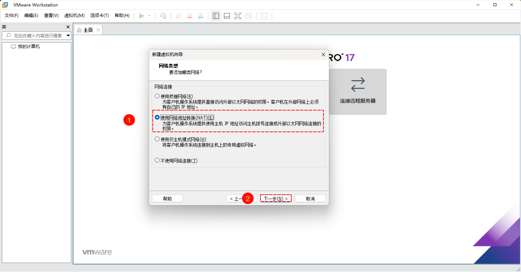Screen dimensions: 521x272
Task: Enter full screen mode using toolbar icon
Action: tap(237, 16)
